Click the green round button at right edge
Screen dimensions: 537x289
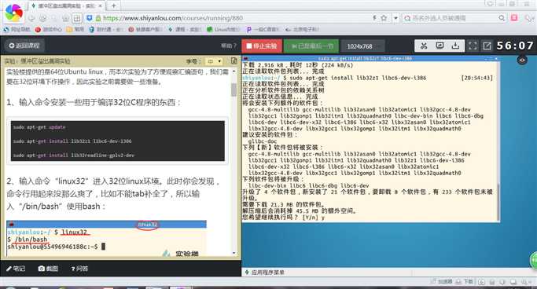coord(534,261)
